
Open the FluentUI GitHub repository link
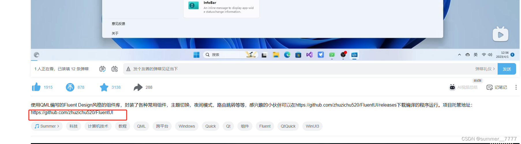pos(72,112)
